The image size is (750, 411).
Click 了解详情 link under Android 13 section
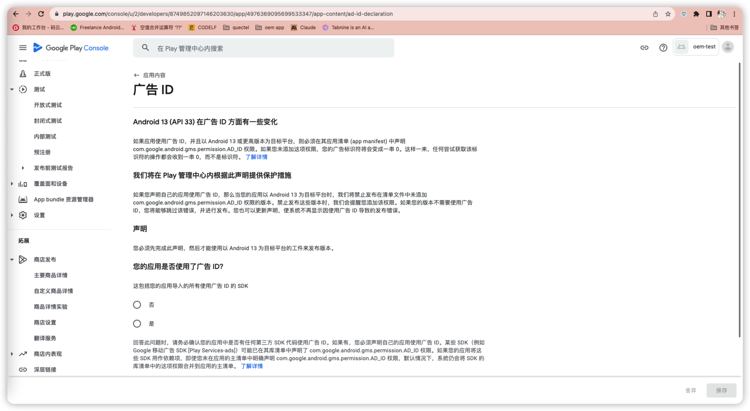coord(256,157)
